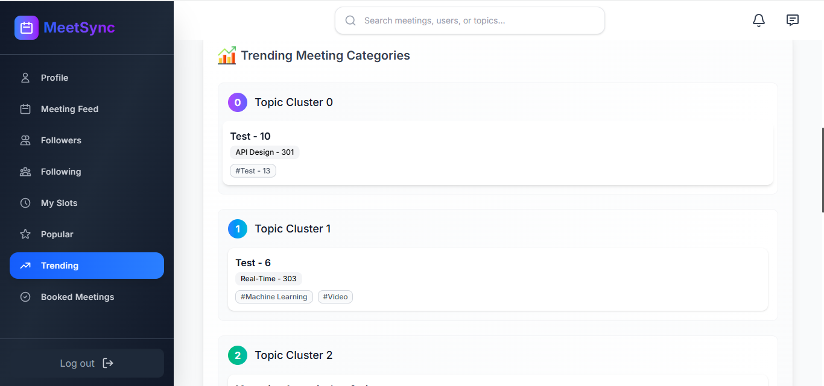The width and height of the screenshot is (824, 386).
Task: Click the Profile person icon
Action: pos(25,78)
